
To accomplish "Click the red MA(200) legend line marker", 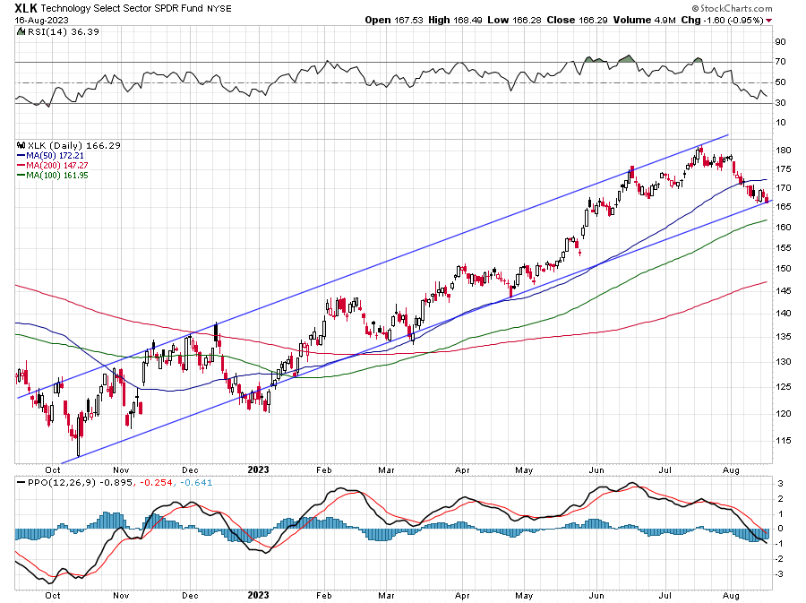I will click(21, 165).
